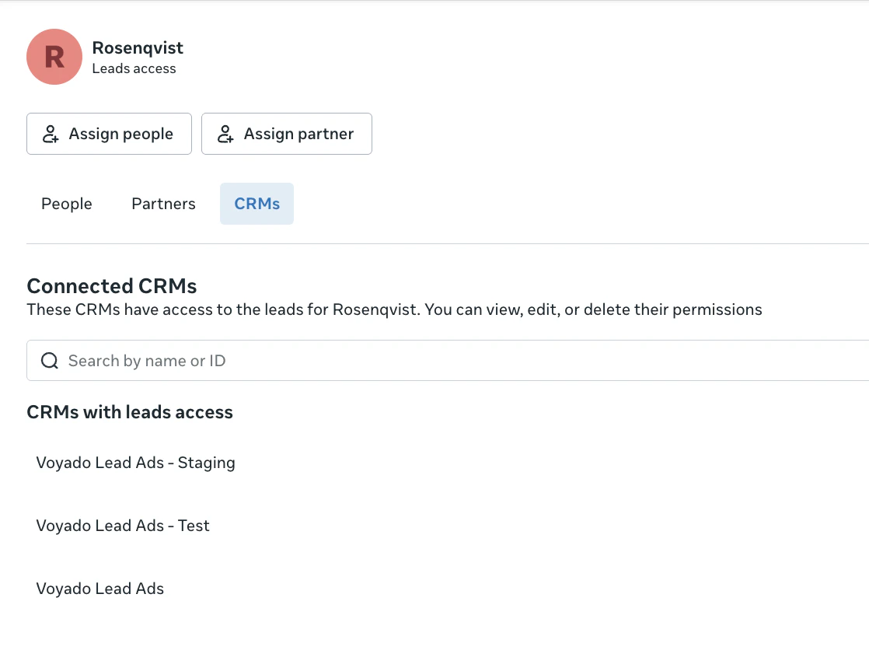This screenshot has width=869, height=664.
Task: Click the permissions description text
Action: tap(394, 309)
